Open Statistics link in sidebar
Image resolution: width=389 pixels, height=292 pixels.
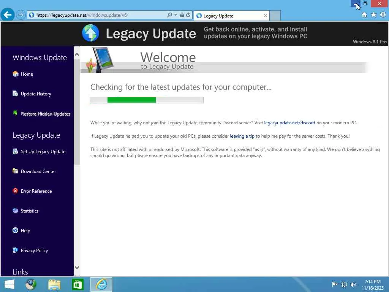click(x=30, y=211)
